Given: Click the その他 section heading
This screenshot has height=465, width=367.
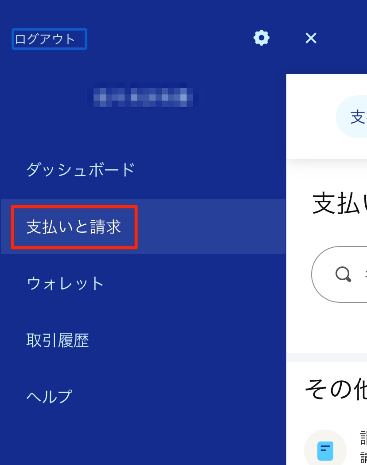Looking at the screenshot, I should pos(336,389).
